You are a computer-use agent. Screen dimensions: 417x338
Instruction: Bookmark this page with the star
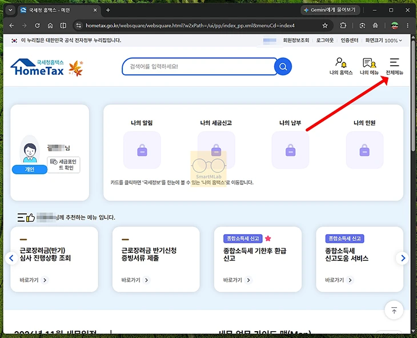point(324,26)
